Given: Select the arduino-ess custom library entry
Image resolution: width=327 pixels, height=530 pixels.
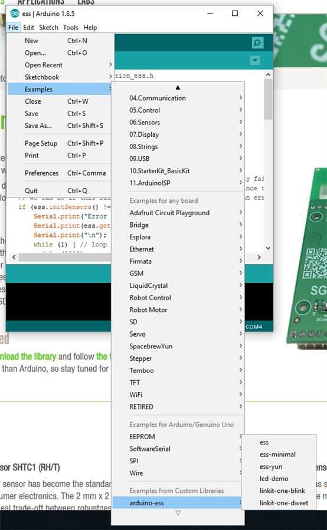Looking at the screenshot, I should [178, 503].
